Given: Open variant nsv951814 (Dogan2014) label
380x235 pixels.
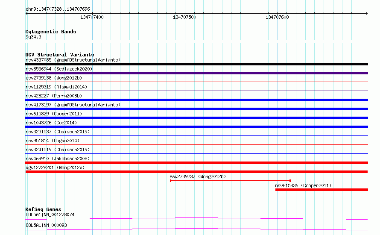Looking at the screenshot, I should click(x=53, y=141).
